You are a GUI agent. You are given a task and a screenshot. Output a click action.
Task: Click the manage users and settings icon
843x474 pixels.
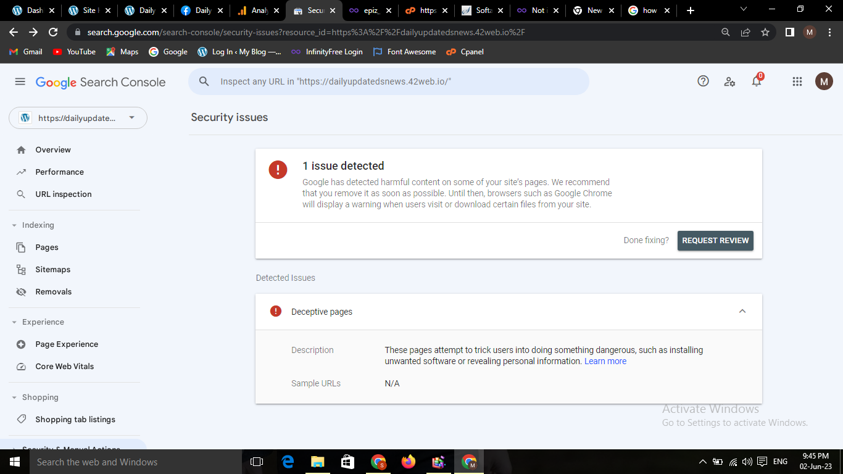pos(729,81)
